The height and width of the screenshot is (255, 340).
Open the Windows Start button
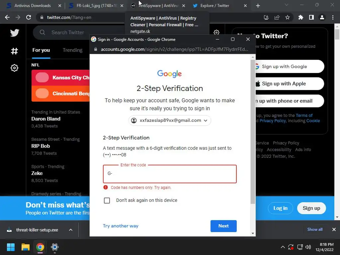(x=11, y=247)
